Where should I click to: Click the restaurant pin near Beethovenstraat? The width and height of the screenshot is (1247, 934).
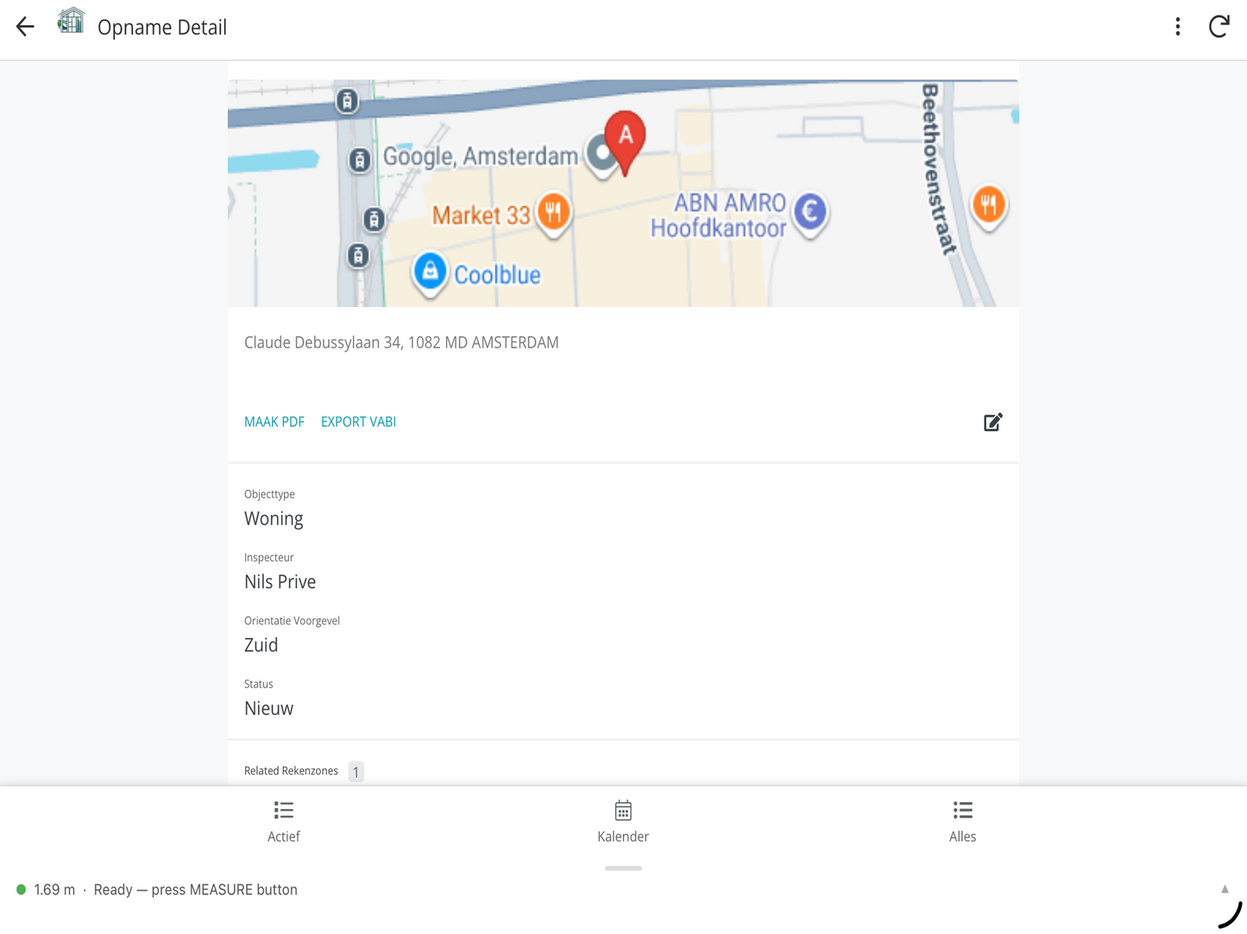pyautogui.click(x=989, y=207)
